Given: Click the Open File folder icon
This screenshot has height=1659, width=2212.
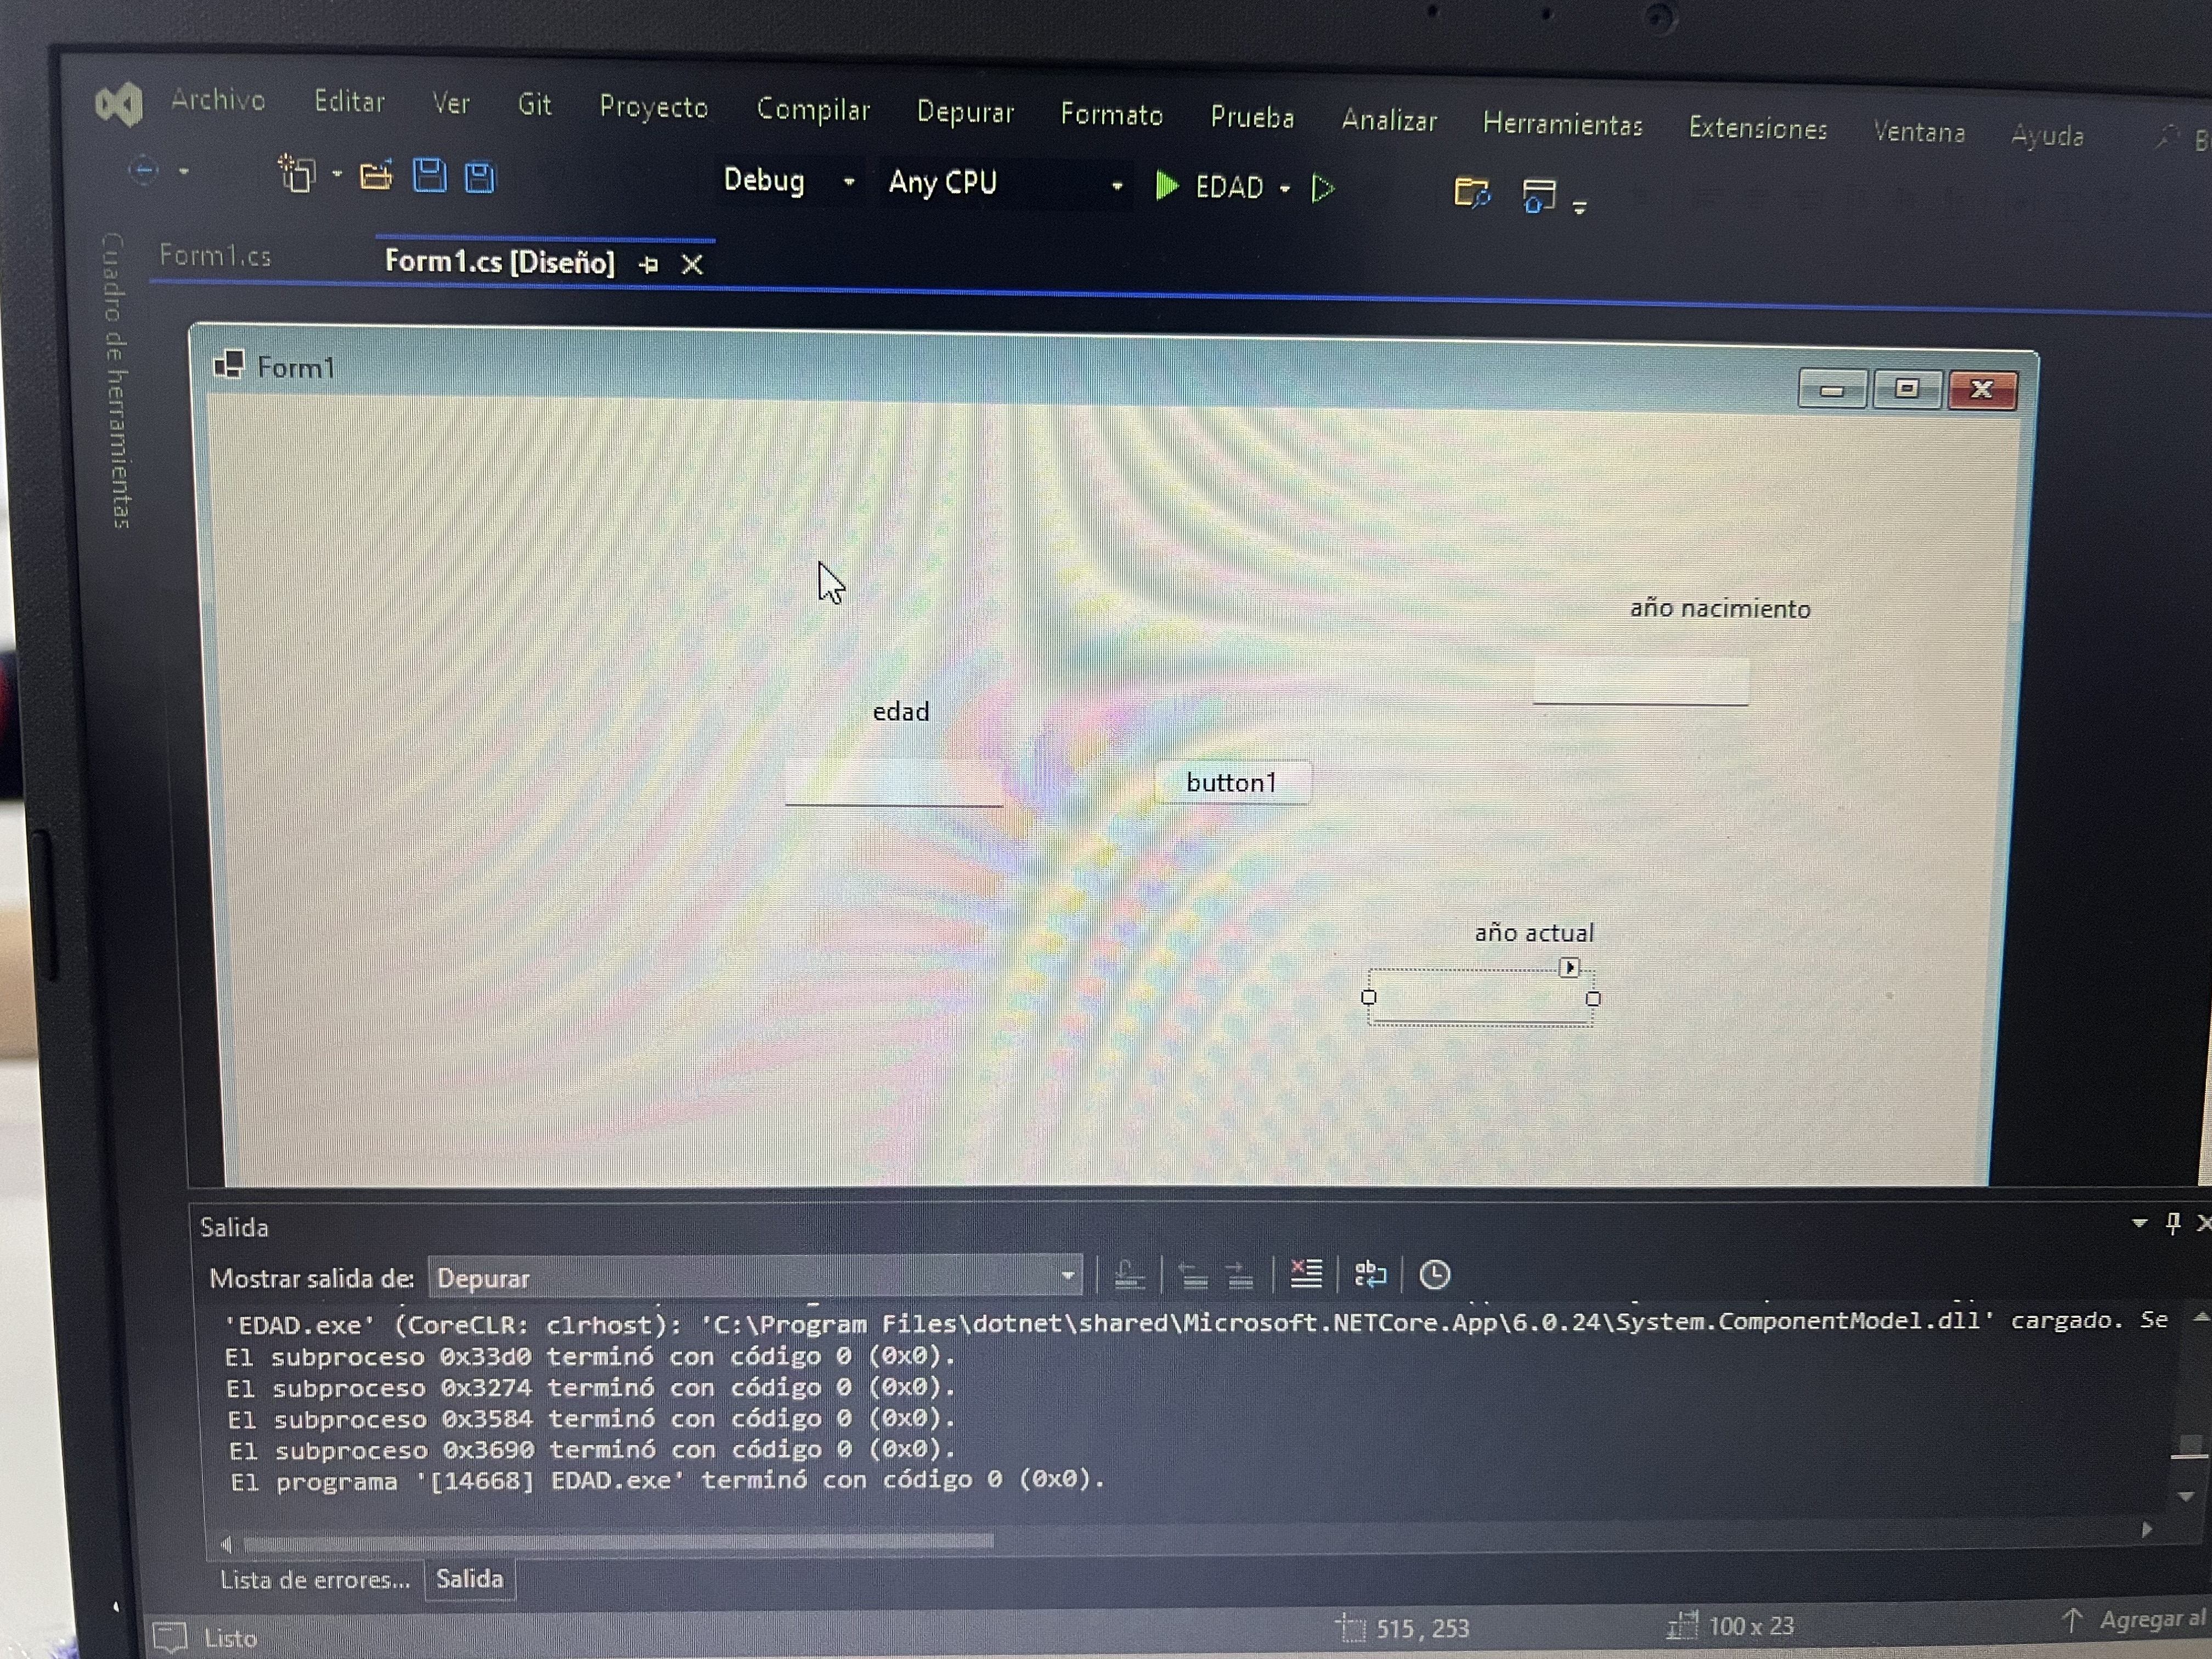Looking at the screenshot, I should 376,176.
